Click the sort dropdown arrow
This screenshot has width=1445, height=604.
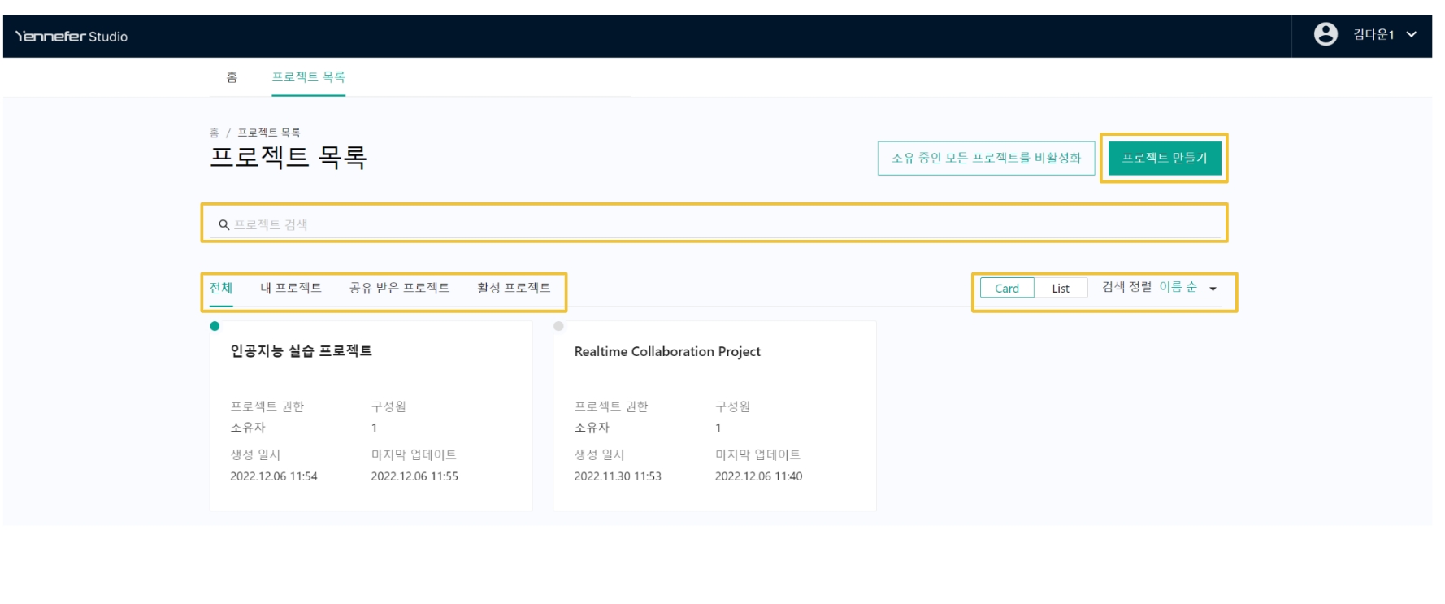click(x=1213, y=289)
